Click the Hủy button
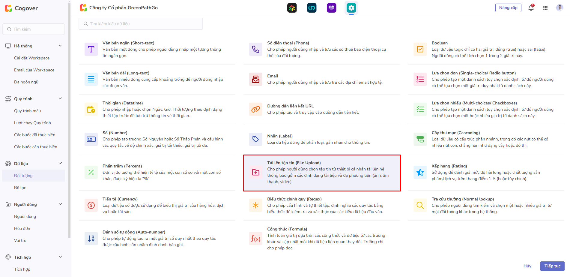 coord(527,266)
